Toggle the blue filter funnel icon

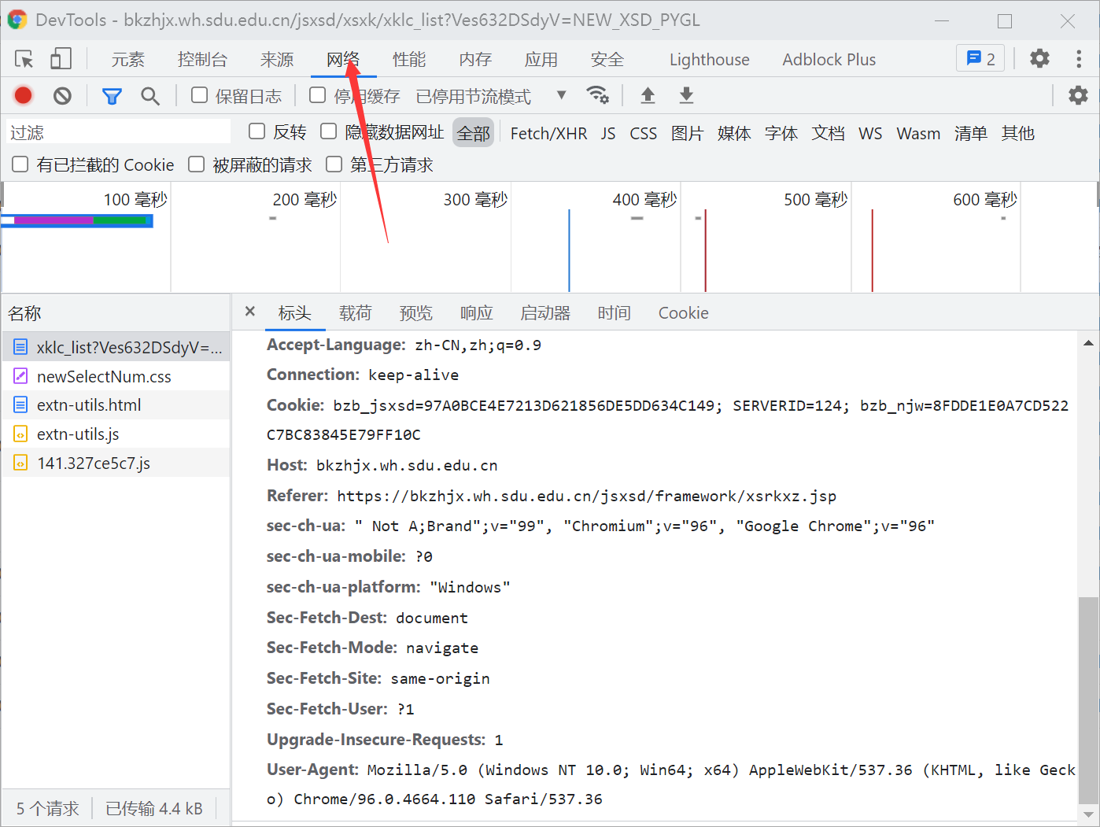[112, 96]
